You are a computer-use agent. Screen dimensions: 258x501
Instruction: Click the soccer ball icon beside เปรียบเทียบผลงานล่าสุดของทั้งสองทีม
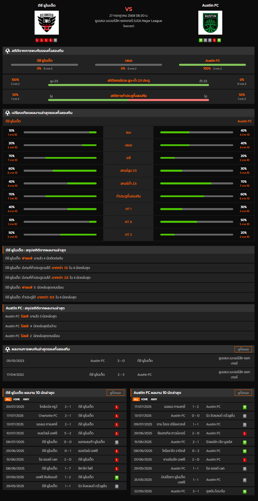click(x=8, y=113)
